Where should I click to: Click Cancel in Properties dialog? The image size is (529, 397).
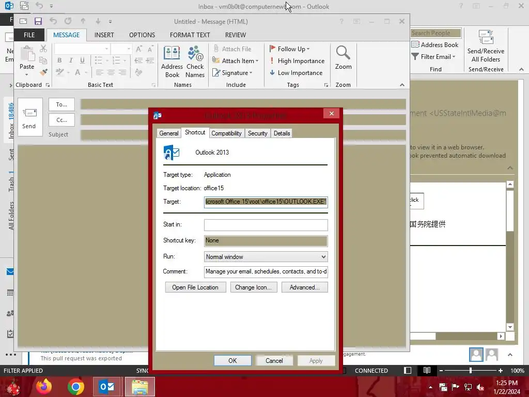click(274, 360)
